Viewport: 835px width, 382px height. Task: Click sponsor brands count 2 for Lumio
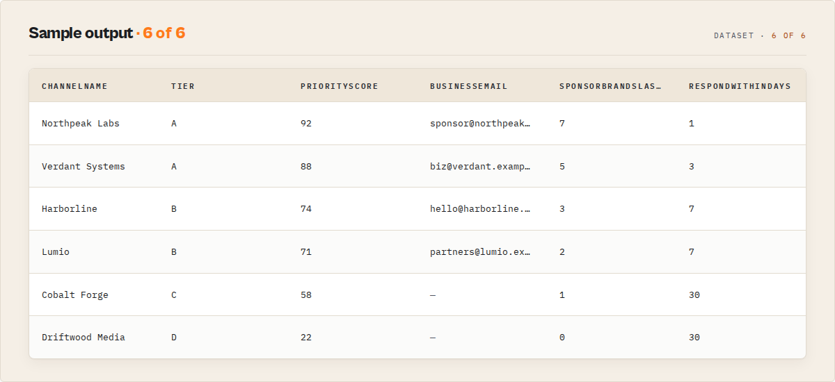(x=562, y=252)
